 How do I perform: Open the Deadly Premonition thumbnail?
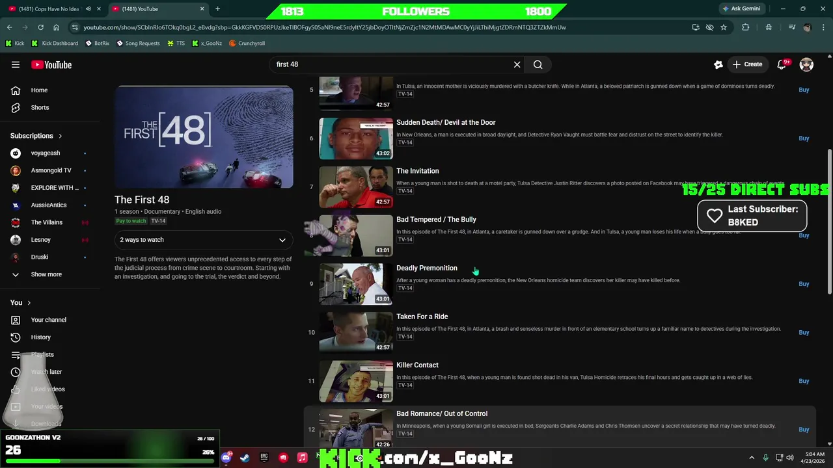[356, 284]
